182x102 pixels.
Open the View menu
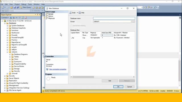[11, 4]
